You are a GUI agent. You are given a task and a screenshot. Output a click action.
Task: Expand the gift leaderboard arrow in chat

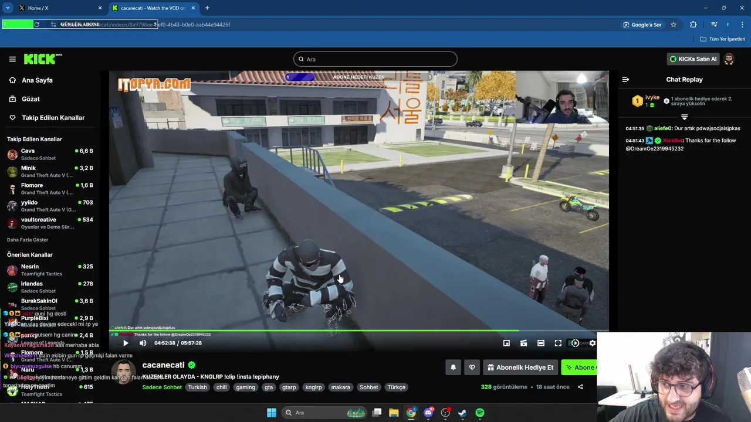tap(684, 117)
